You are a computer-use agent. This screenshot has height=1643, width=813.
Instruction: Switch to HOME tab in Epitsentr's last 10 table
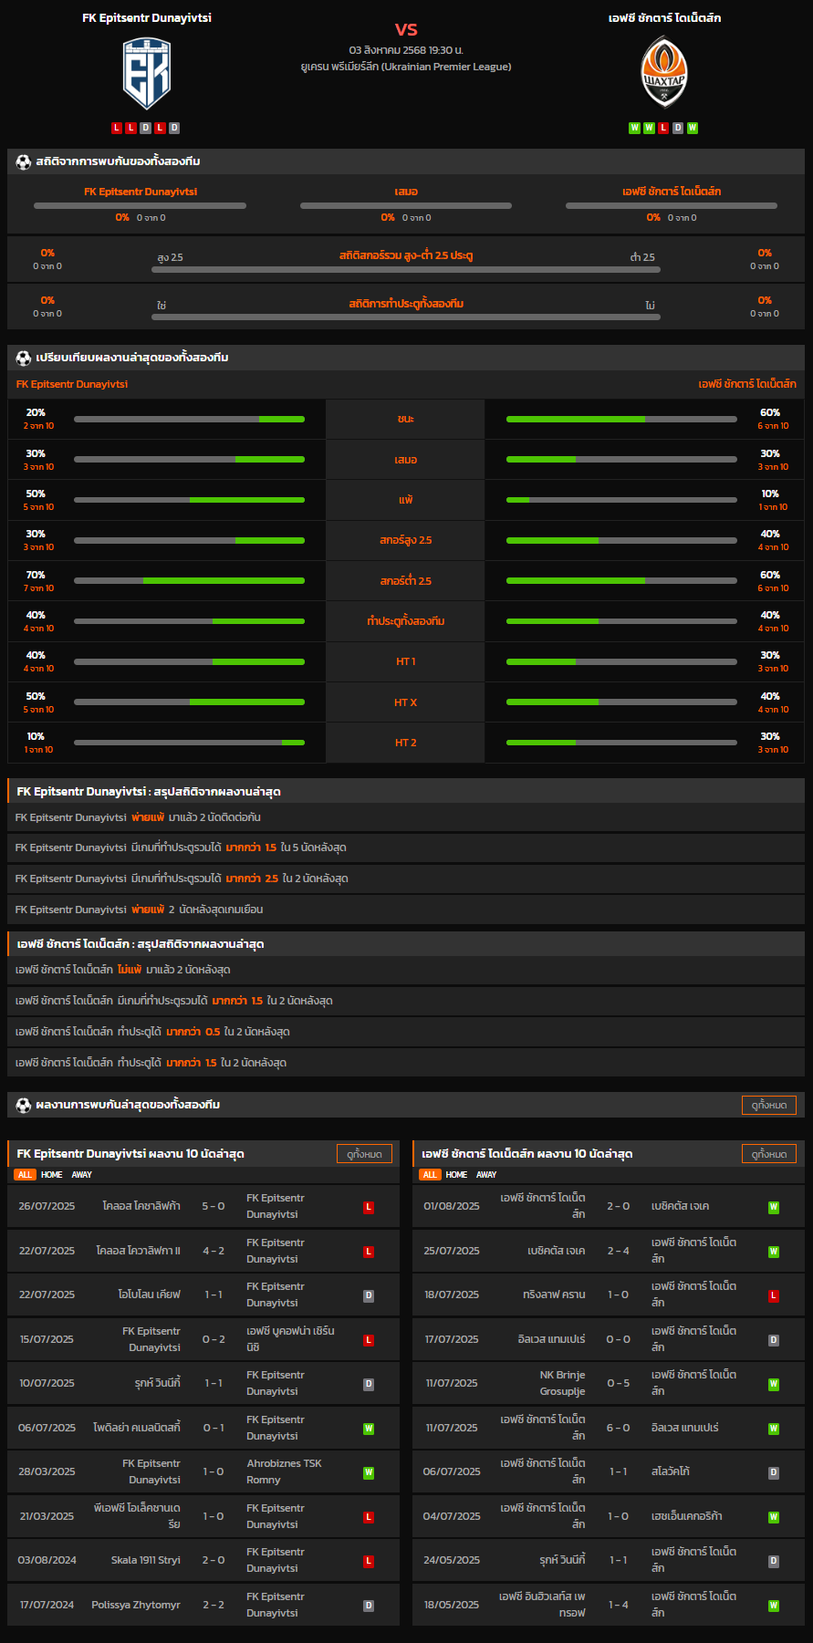(x=52, y=1175)
